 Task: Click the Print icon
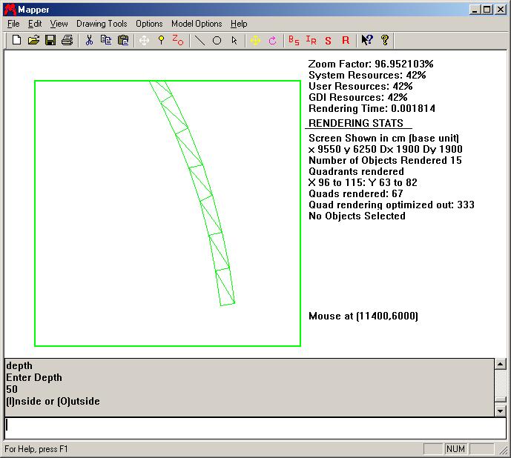coord(67,40)
